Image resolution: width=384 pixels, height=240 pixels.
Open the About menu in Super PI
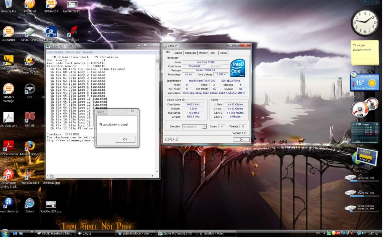pos(73,52)
